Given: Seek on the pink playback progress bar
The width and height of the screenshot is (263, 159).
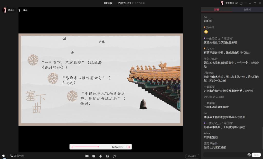Looking at the screenshot, I should 87,147.
